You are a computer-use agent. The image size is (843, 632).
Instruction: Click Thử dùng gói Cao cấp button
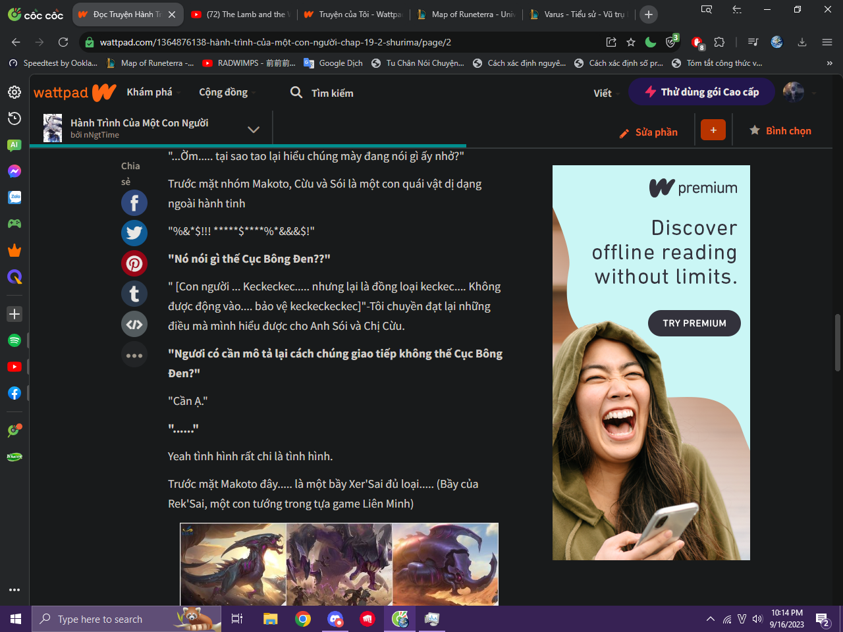pyautogui.click(x=701, y=92)
